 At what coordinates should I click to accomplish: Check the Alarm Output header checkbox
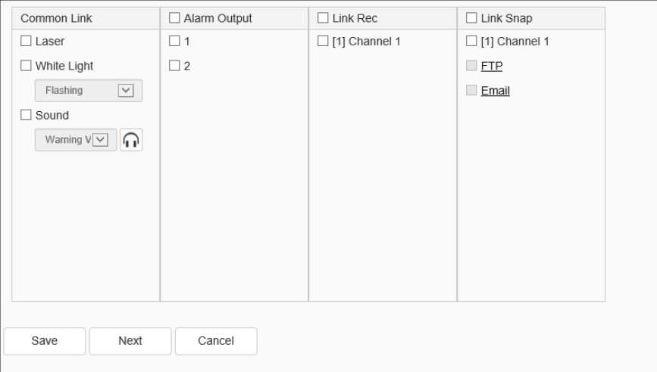[174, 18]
